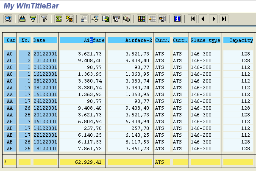The image size is (256, 171).
Task: Open the Subtotals double-sigma icon
Action: 70,19
